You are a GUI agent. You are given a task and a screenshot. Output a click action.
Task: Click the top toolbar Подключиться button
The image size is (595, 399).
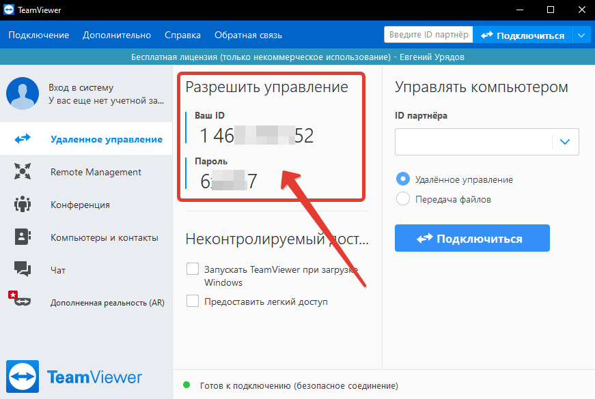(523, 35)
